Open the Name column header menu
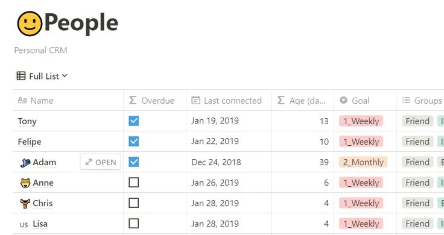The width and height of the screenshot is (444, 235). click(x=68, y=101)
